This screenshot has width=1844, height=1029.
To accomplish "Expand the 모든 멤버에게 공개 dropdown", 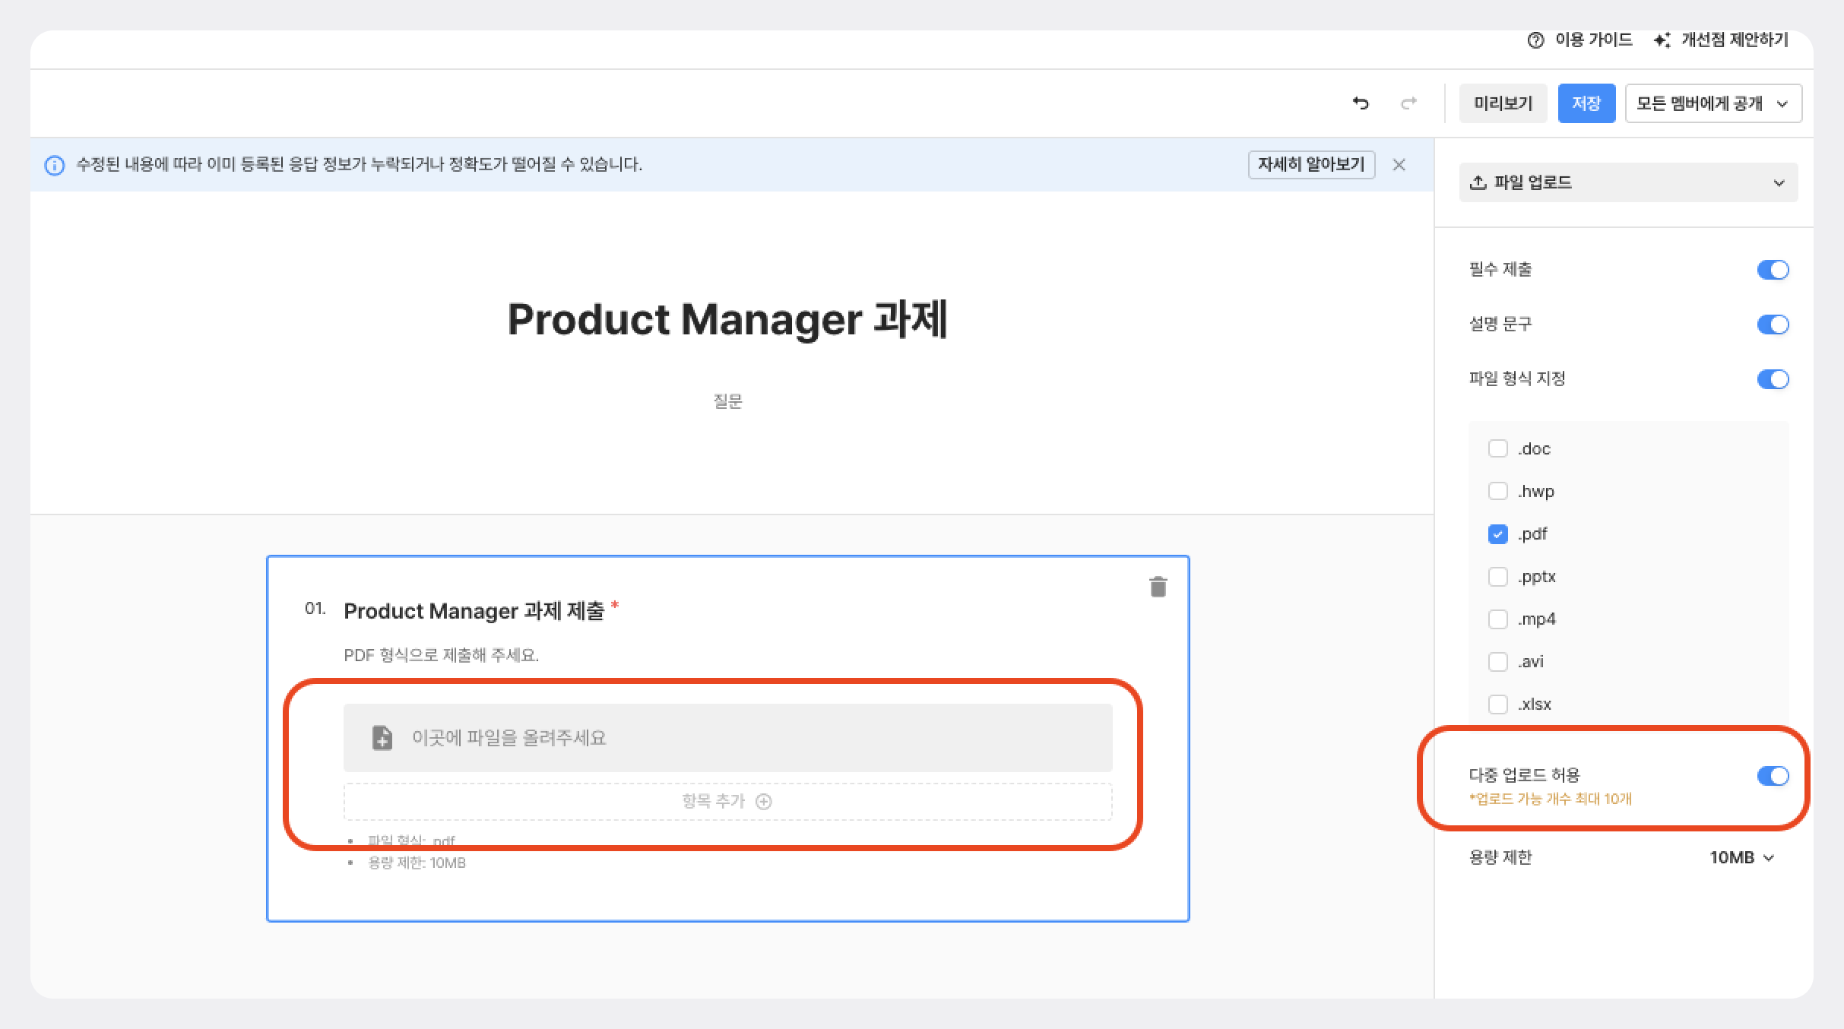I will (x=1713, y=103).
